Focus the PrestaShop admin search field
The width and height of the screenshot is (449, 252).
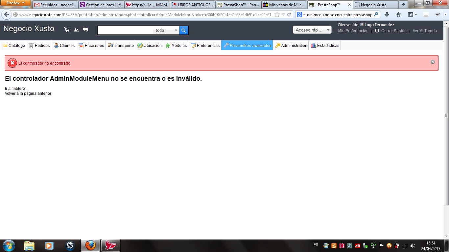pos(125,31)
